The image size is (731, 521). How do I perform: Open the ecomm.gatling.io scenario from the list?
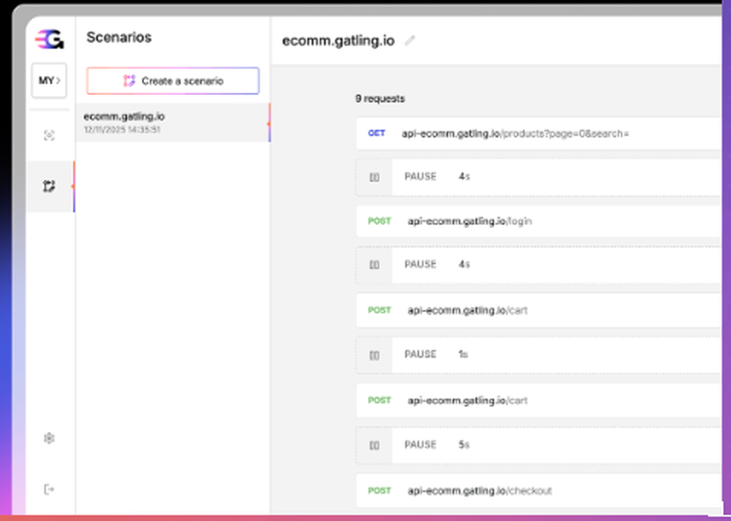point(172,122)
